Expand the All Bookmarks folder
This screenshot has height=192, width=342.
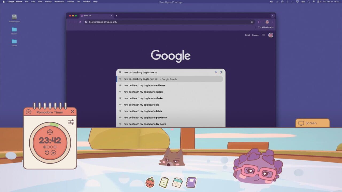pyautogui.click(x=266, y=27)
